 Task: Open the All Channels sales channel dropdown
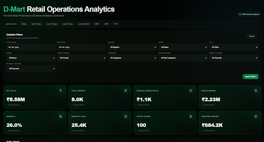point(234,58)
